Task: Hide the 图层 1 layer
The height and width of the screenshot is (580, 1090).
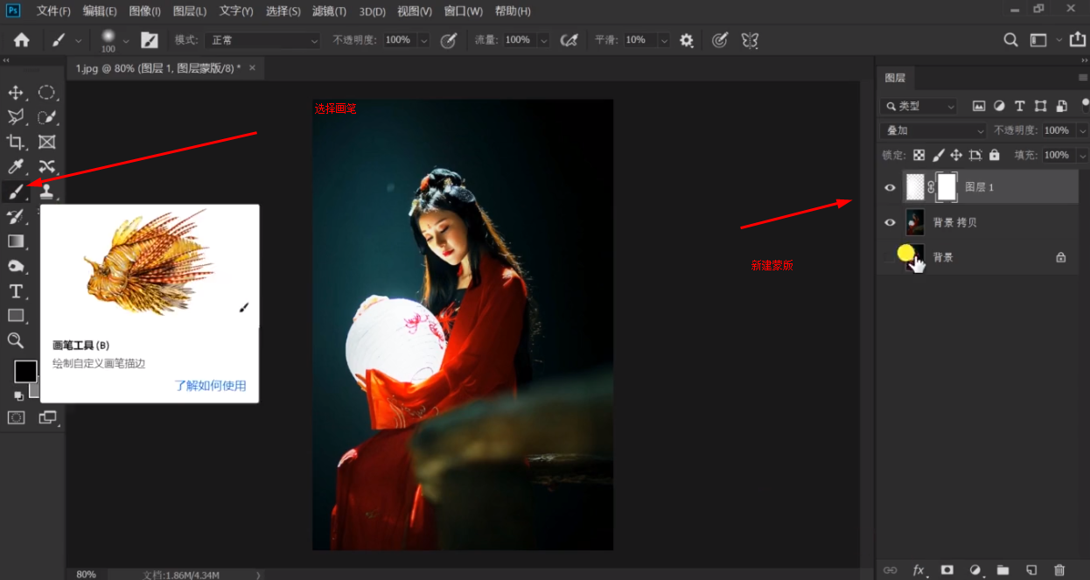Action: tap(890, 187)
